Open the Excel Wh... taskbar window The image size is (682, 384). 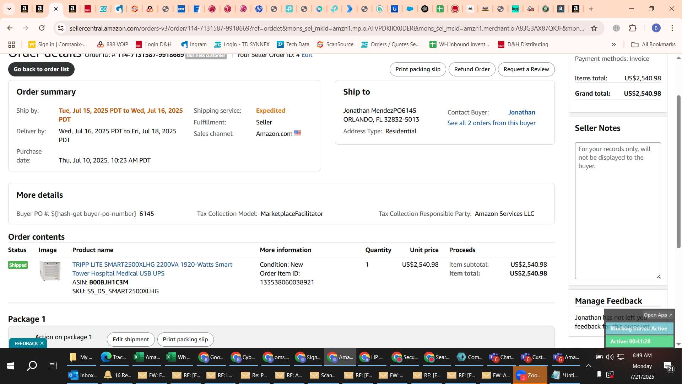[x=179, y=357]
